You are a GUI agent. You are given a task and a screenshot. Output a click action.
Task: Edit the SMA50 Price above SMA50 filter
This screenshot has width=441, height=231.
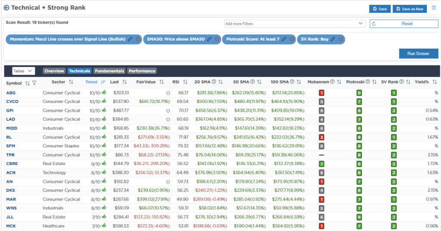pos(209,39)
